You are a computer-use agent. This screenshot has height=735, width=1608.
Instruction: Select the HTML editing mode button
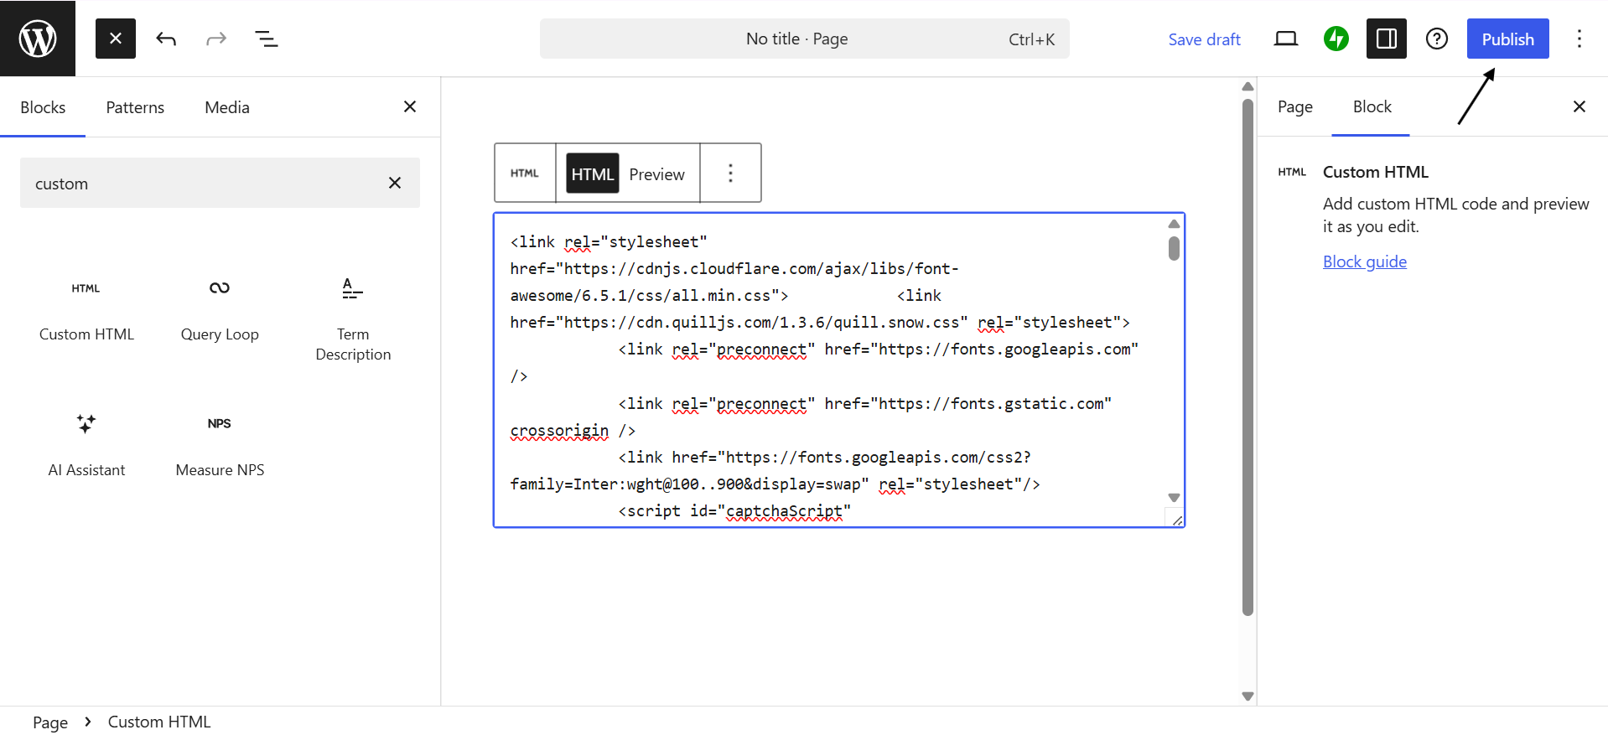click(593, 173)
